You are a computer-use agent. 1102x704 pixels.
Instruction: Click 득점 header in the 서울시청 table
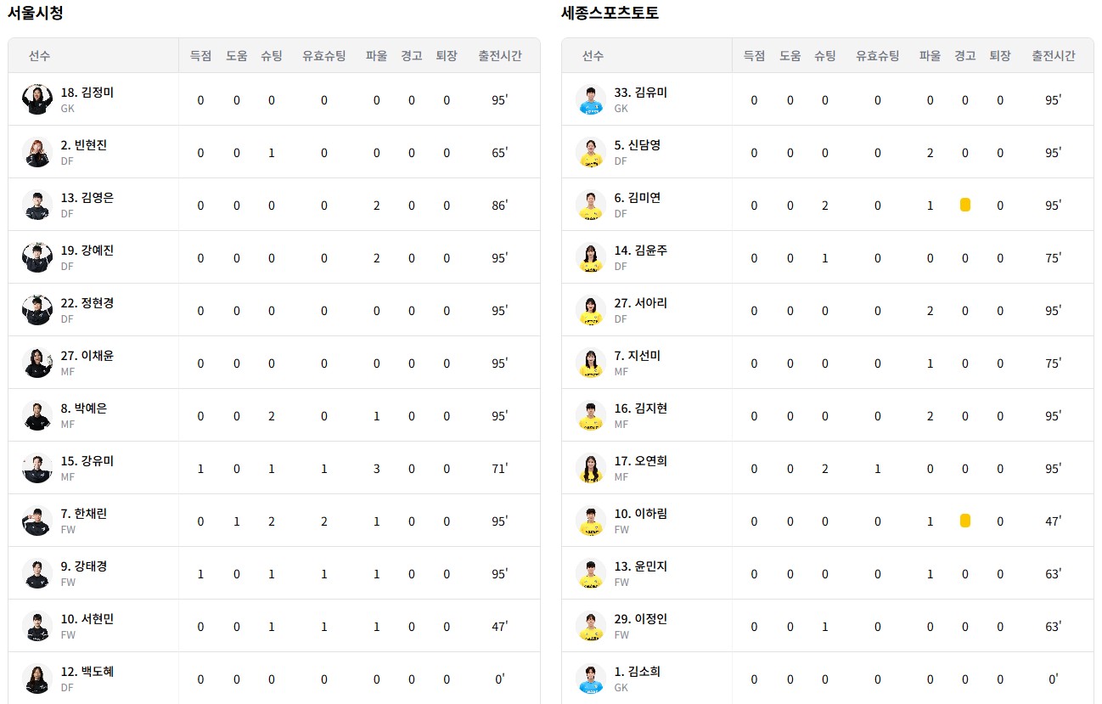pos(200,56)
